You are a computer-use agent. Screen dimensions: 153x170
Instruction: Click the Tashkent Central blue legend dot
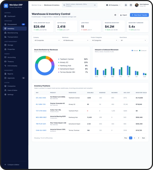59,59
